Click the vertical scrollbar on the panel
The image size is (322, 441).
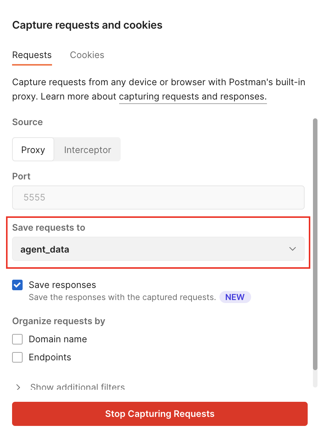tap(315, 245)
